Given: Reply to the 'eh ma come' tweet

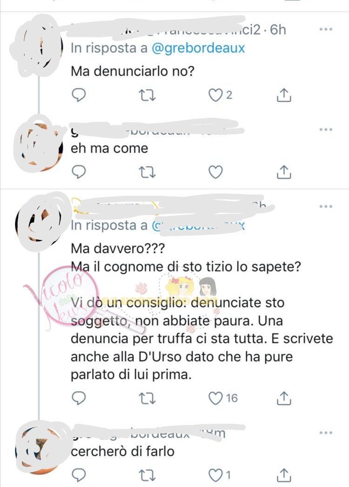Looking at the screenshot, I should (x=79, y=172).
